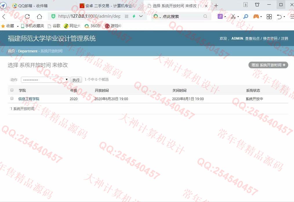
Task: Show the page QR code
Action: tap(127, 16)
